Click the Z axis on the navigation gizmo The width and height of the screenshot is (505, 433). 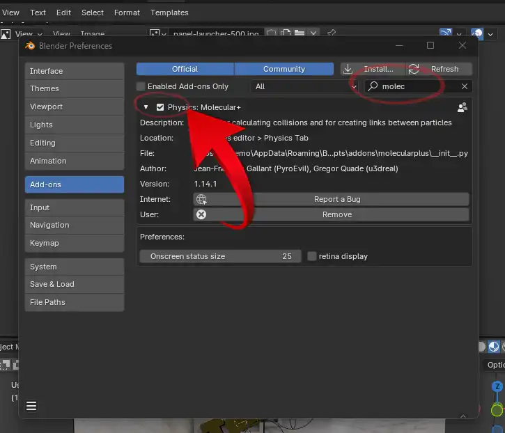(497, 386)
